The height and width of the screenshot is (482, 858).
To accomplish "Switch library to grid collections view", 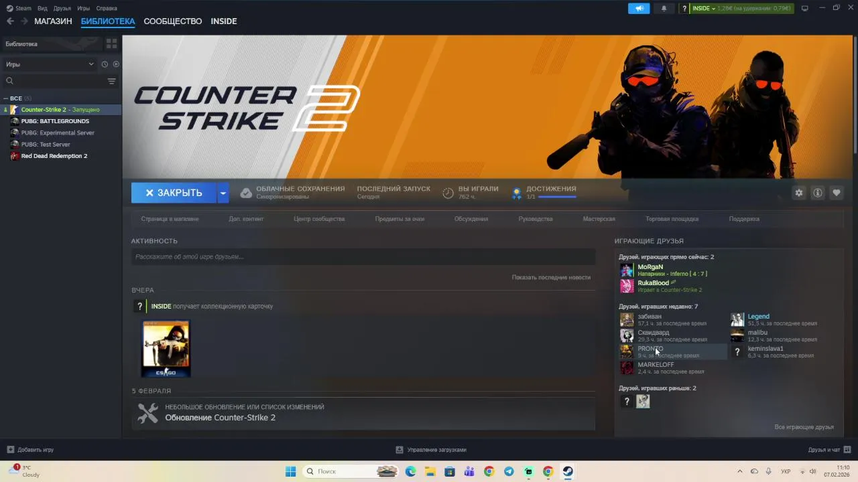I will (x=112, y=44).
